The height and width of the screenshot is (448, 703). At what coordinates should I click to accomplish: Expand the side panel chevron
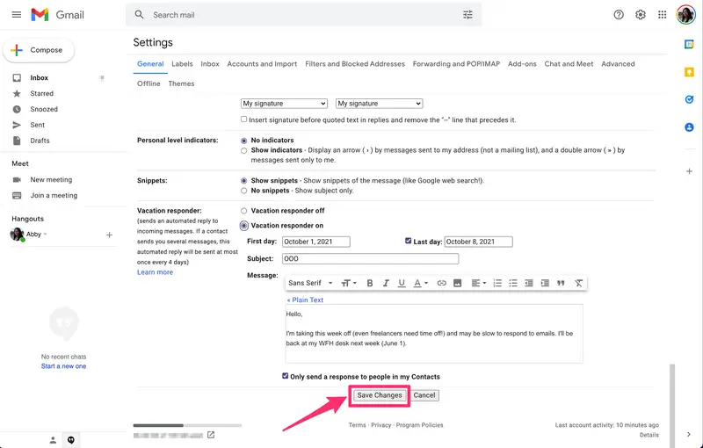[689, 434]
